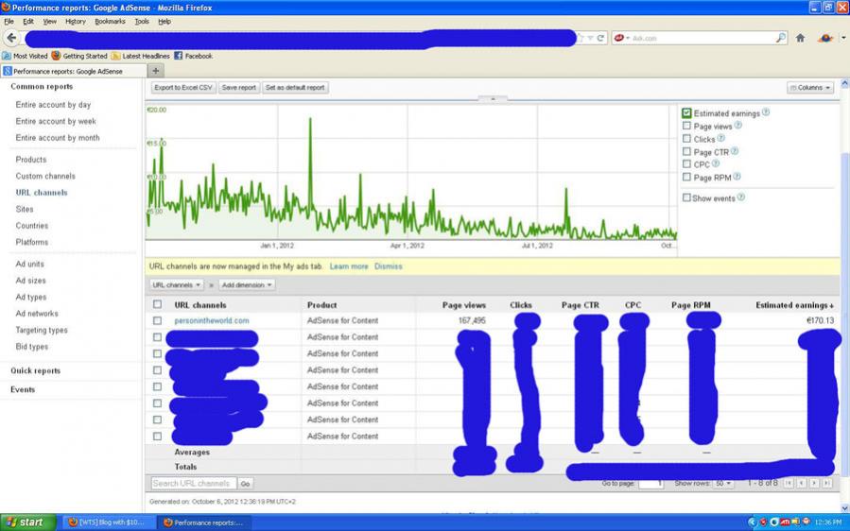Open Most Visited bookmarks folder
850x531 pixels.
(25, 56)
